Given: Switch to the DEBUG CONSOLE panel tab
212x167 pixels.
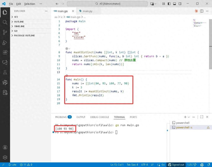Looking at the screenshot, I should point(99,117).
